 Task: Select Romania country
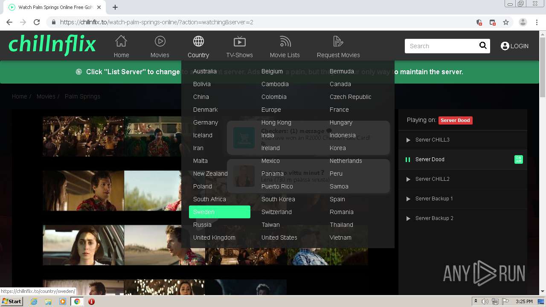click(342, 212)
